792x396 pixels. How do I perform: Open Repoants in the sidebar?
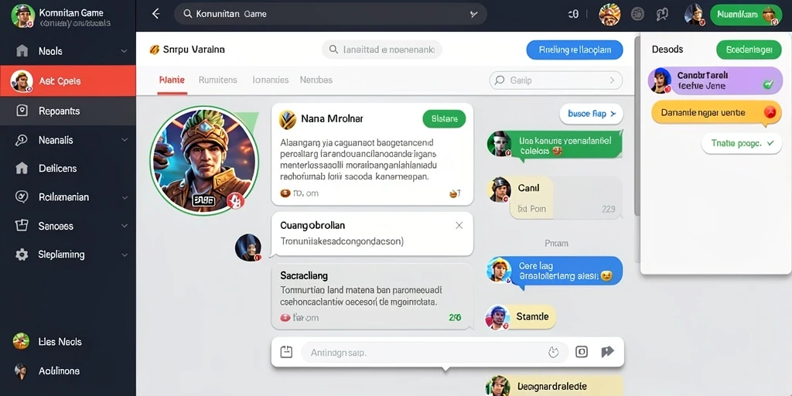tap(68, 111)
